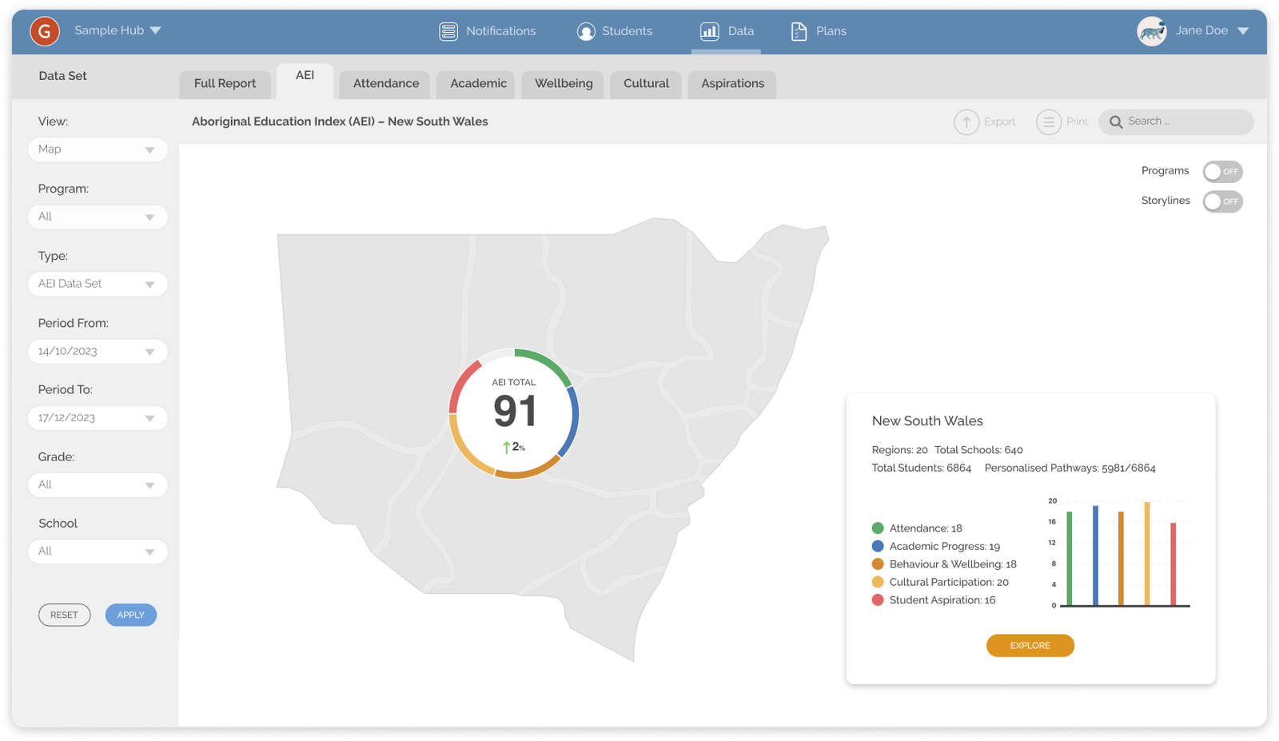Click into the Search field
This screenshot has height=741, width=1279.
(x=1183, y=122)
